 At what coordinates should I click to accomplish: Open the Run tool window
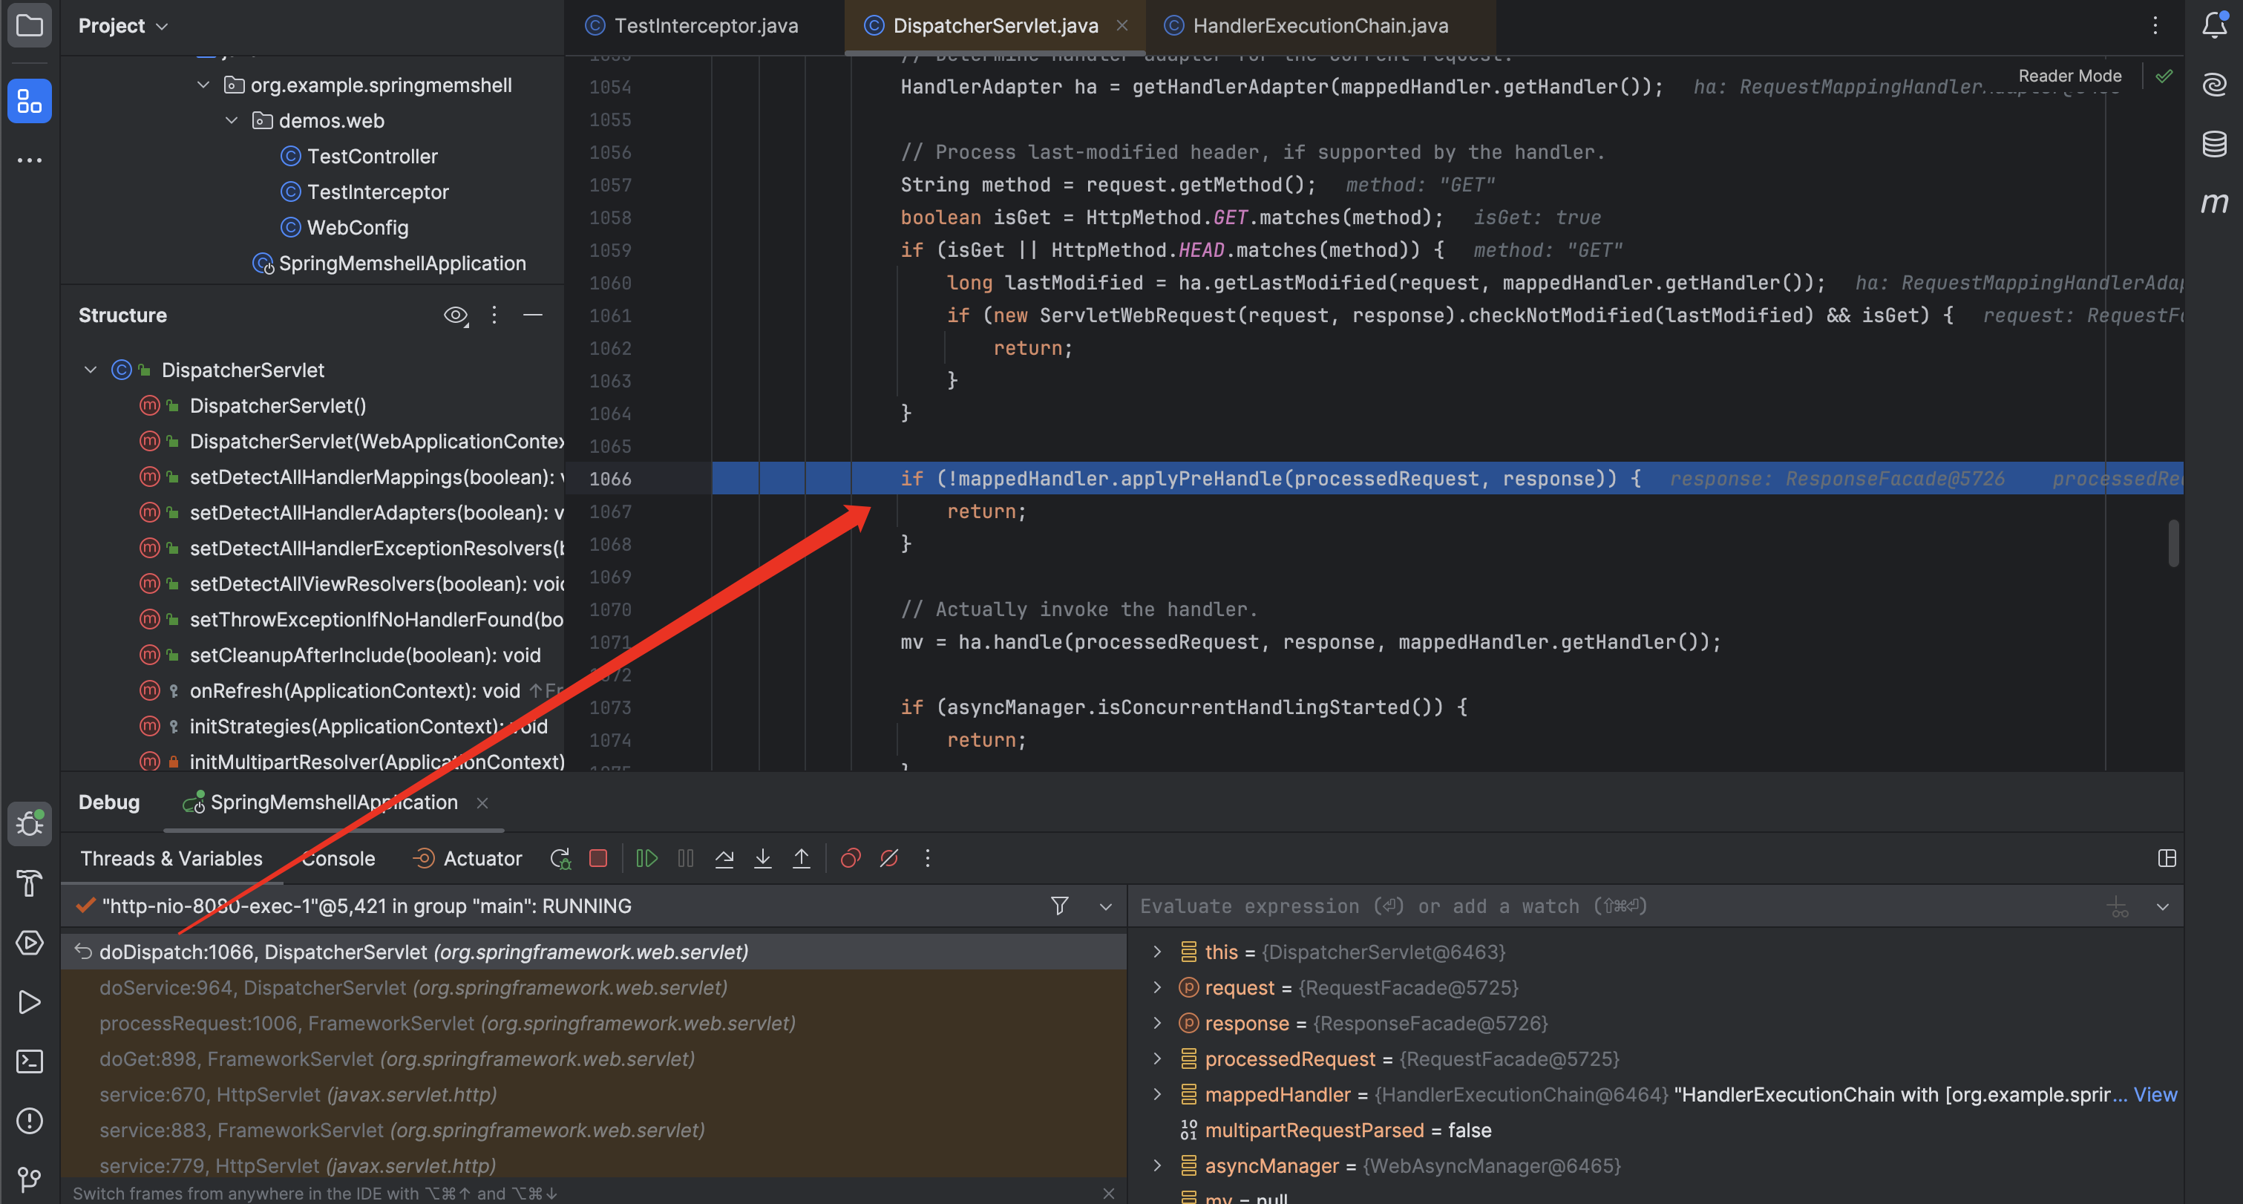pyautogui.click(x=30, y=1002)
